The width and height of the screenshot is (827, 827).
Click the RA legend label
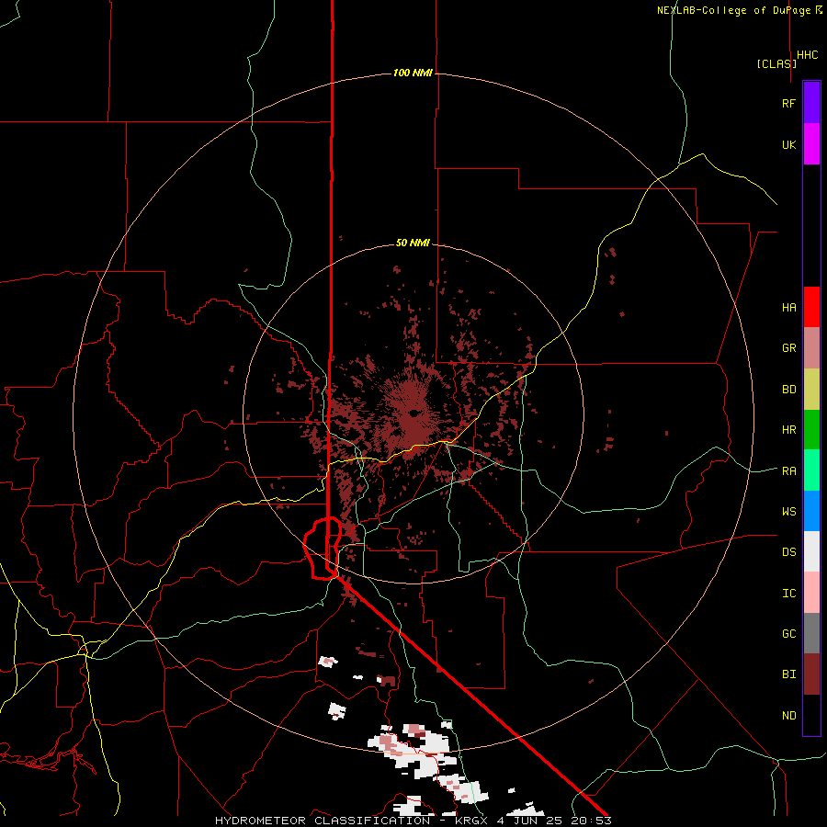point(788,471)
